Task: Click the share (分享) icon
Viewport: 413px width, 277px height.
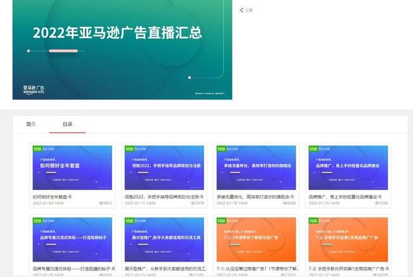Action: [241, 10]
